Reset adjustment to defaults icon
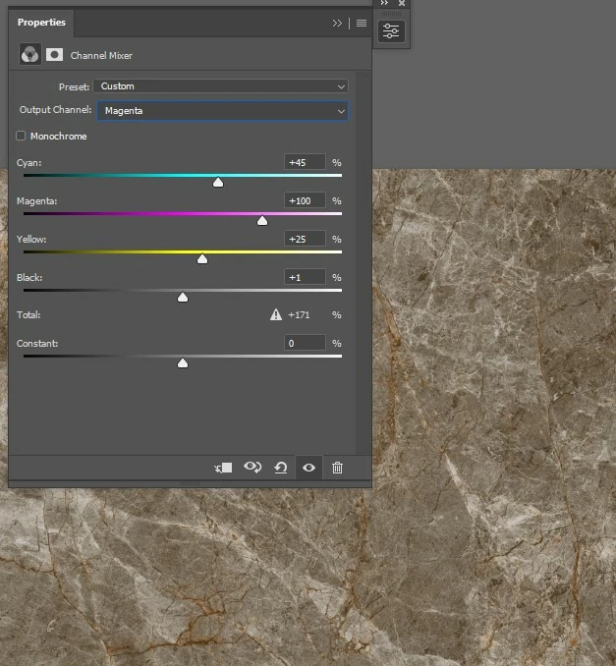The height and width of the screenshot is (666, 616). point(280,468)
